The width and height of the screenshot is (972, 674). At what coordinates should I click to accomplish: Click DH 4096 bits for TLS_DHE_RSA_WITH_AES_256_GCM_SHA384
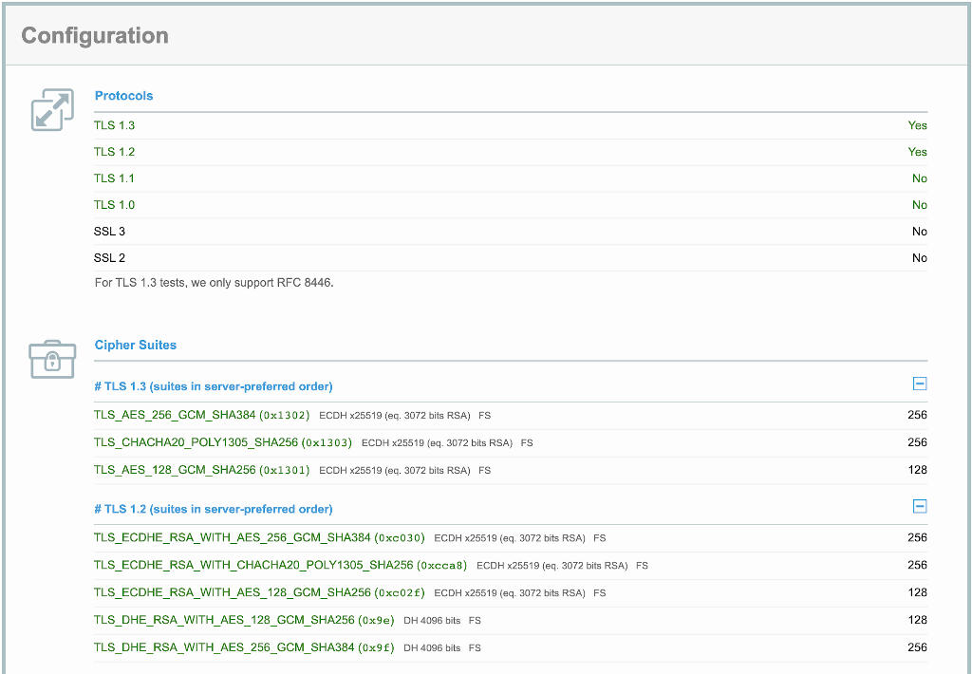click(x=432, y=648)
